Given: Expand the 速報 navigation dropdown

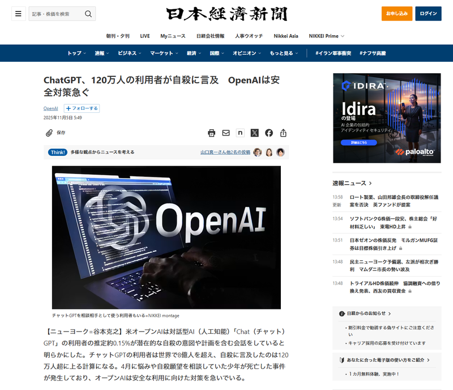Looking at the screenshot, I should [102, 53].
